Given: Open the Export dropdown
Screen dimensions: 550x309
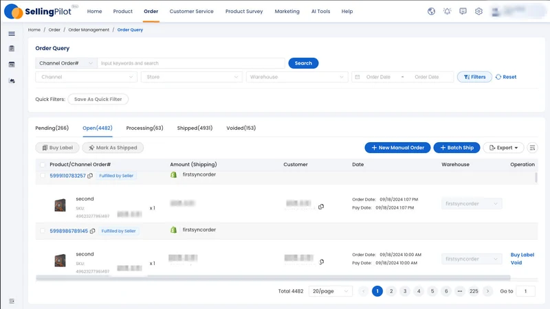Looking at the screenshot, I should [503, 148].
